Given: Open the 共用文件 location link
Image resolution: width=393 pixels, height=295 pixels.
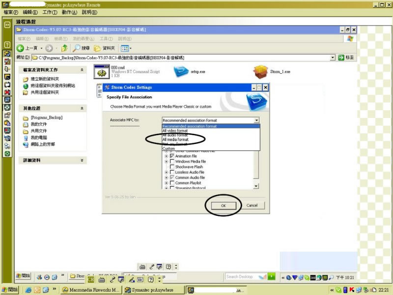Looking at the screenshot, I should [x=39, y=131].
